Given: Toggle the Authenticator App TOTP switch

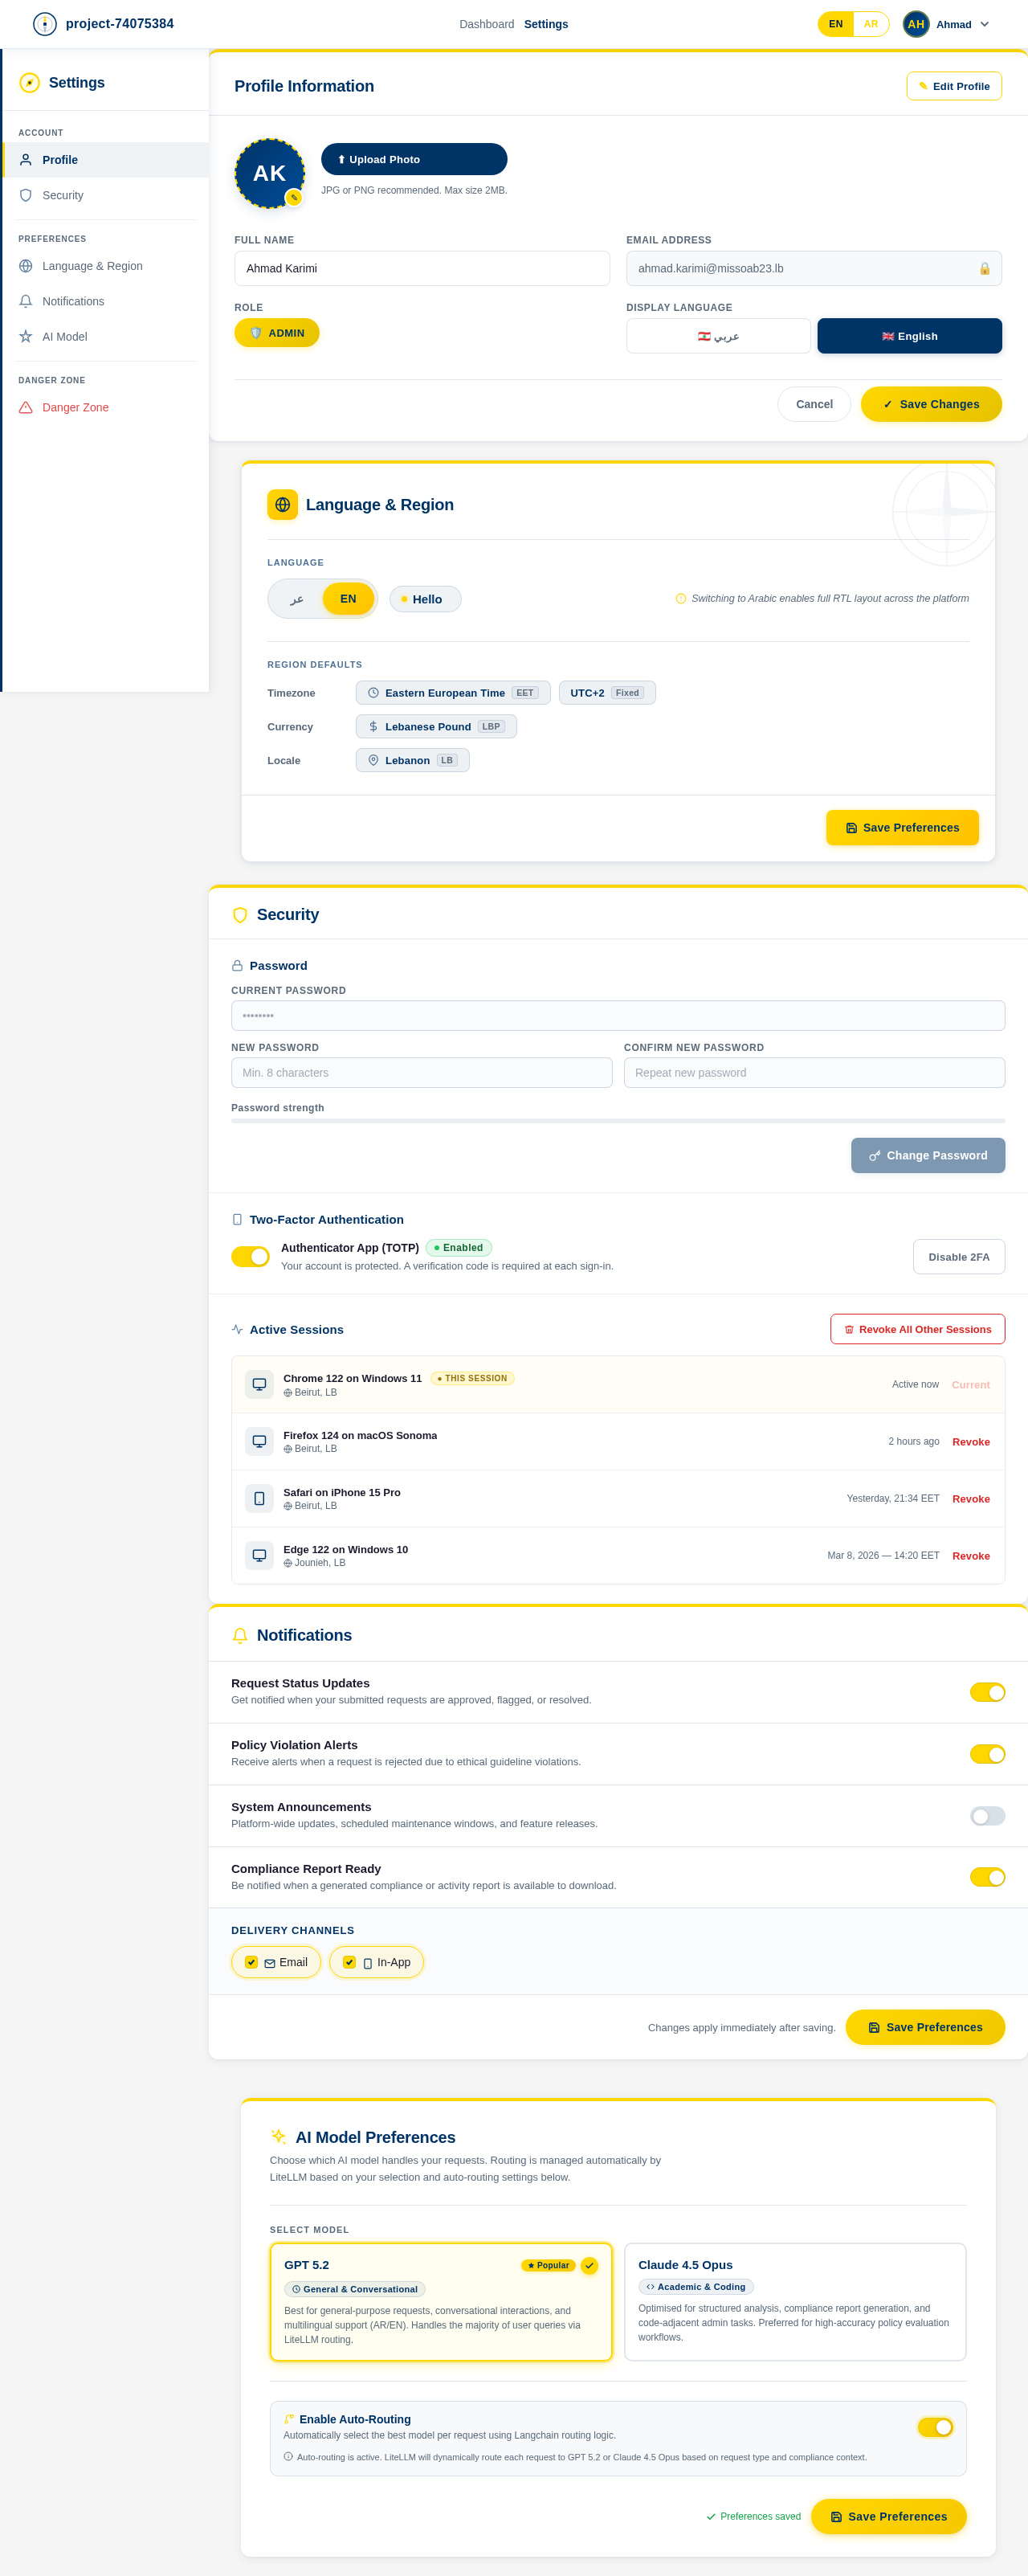Looking at the screenshot, I should 250,1256.
